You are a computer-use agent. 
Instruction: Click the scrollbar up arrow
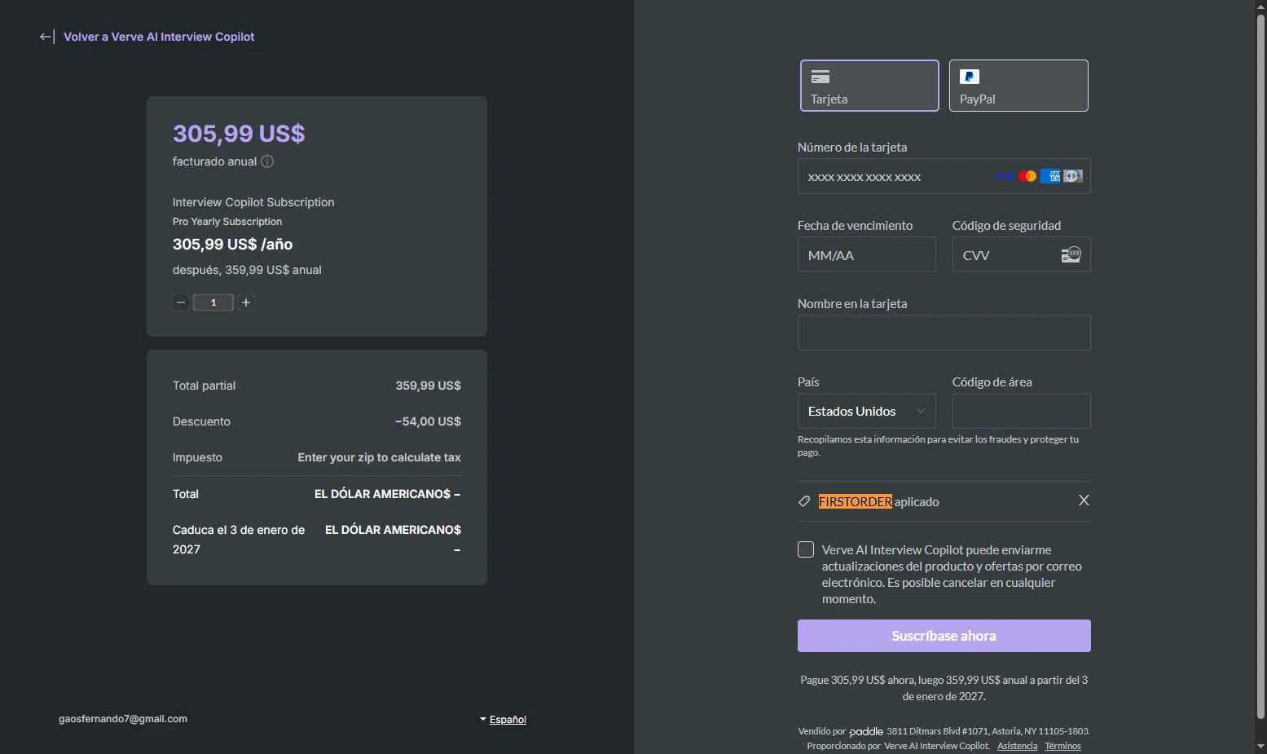pyautogui.click(x=1260, y=7)
